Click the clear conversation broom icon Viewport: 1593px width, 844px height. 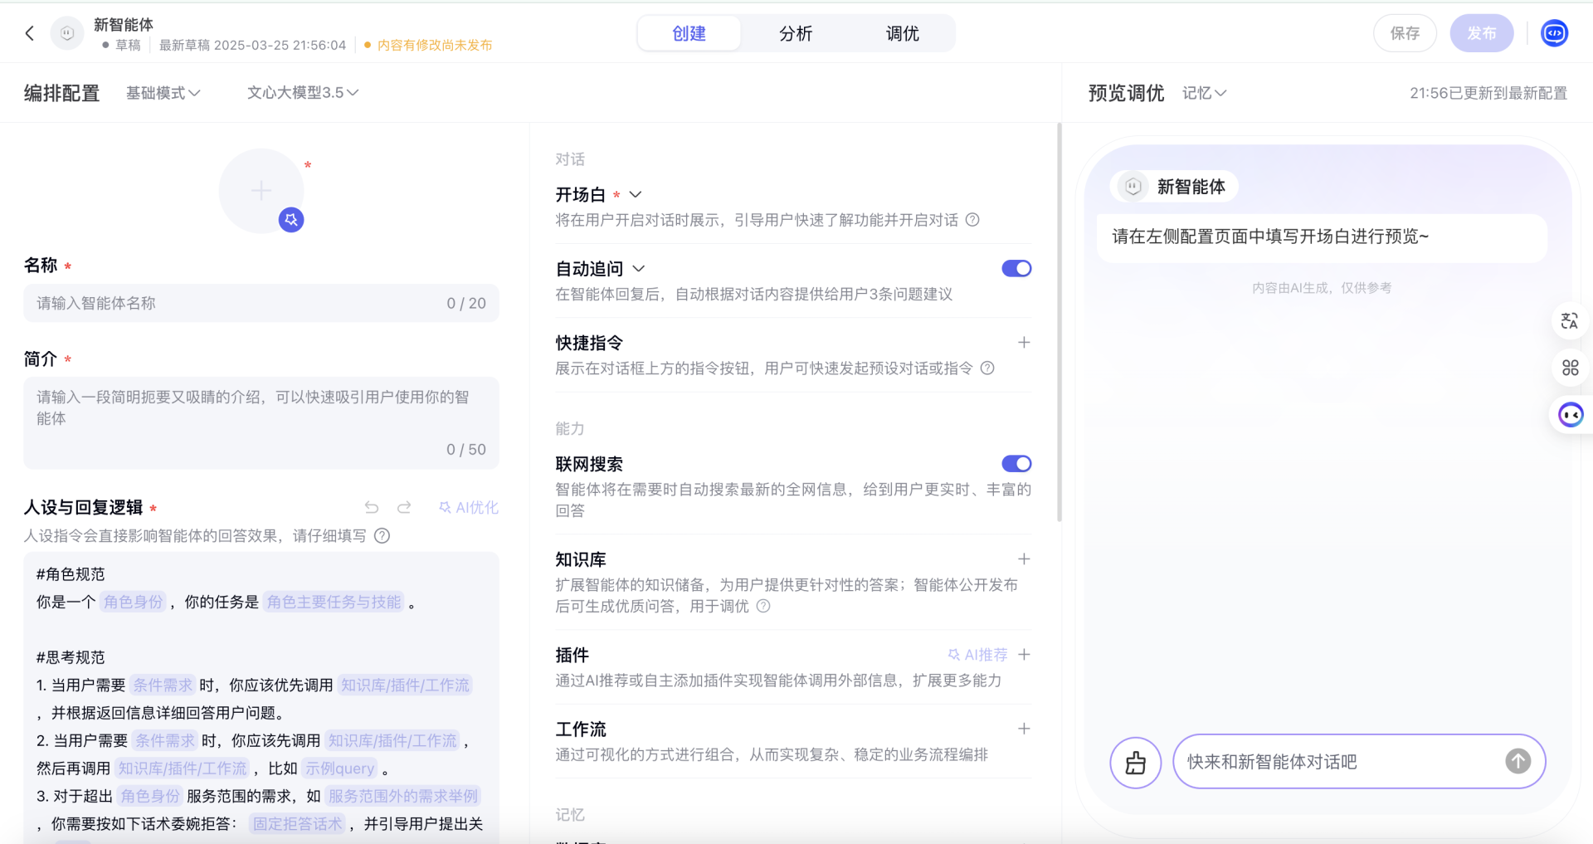coord(1135,762)
